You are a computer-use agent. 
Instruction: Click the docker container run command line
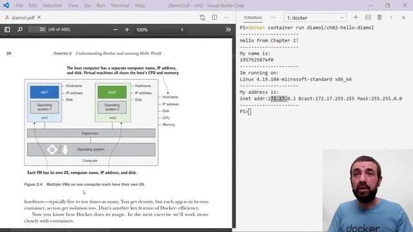307,28
